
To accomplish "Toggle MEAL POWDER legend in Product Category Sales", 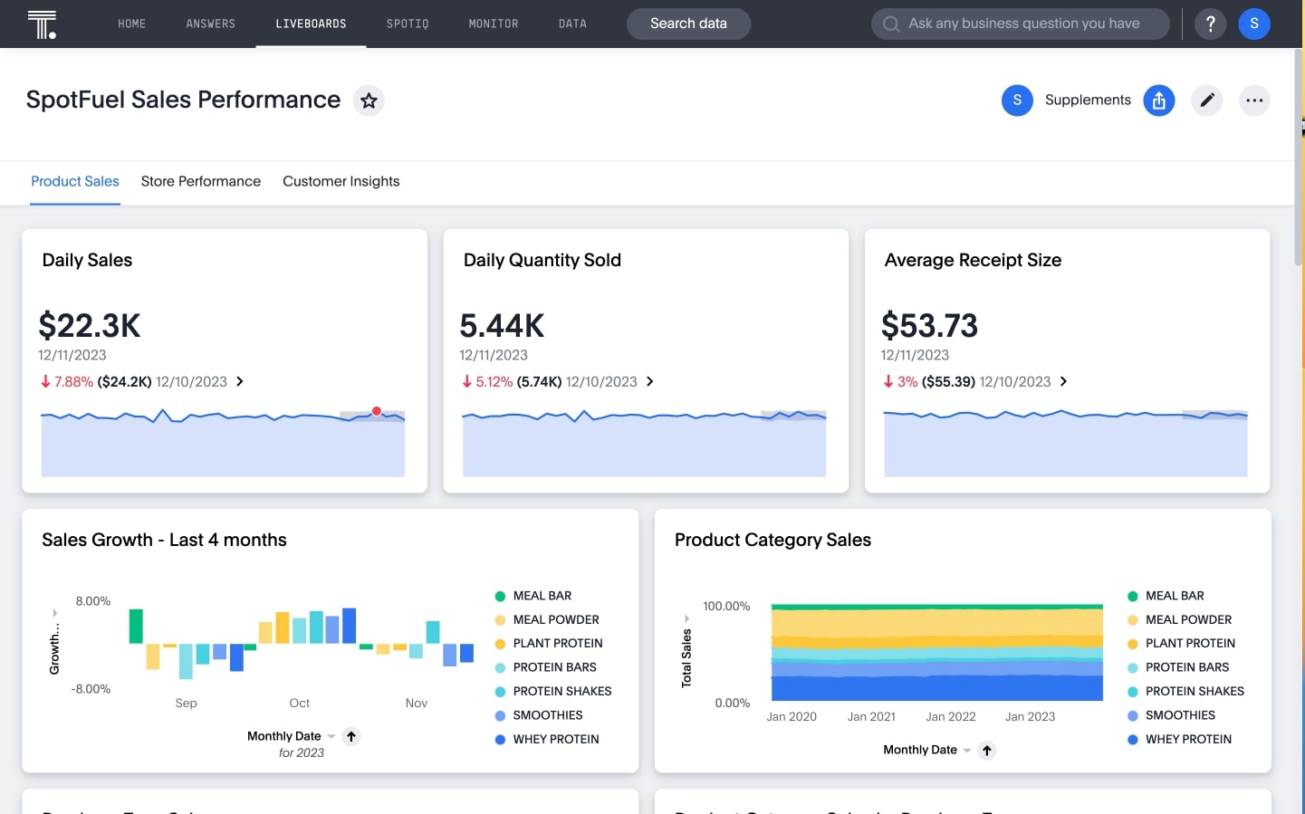I will tap(1179, 619).
